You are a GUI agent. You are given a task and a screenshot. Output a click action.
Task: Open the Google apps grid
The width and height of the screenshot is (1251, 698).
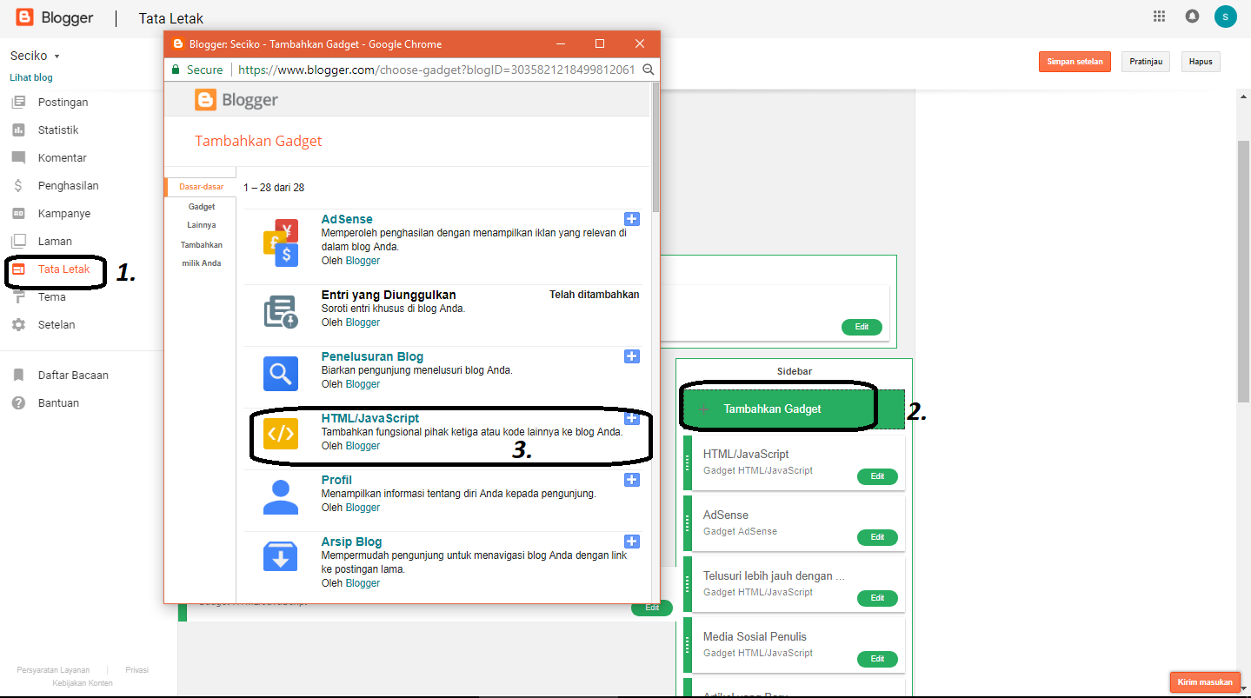1159,16
